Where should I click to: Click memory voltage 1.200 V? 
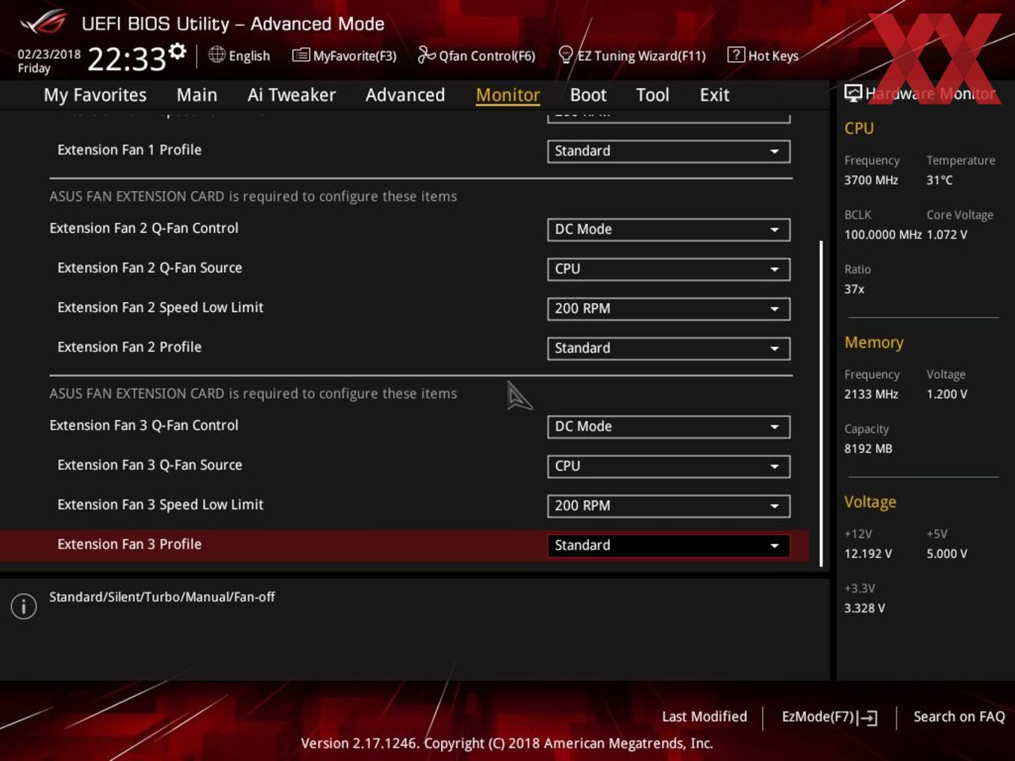(947, 394)
